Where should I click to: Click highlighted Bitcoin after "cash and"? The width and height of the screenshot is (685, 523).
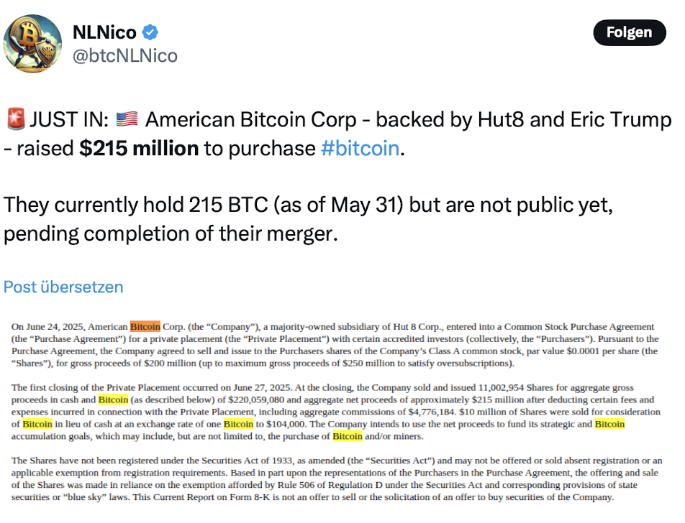[113, 399]
